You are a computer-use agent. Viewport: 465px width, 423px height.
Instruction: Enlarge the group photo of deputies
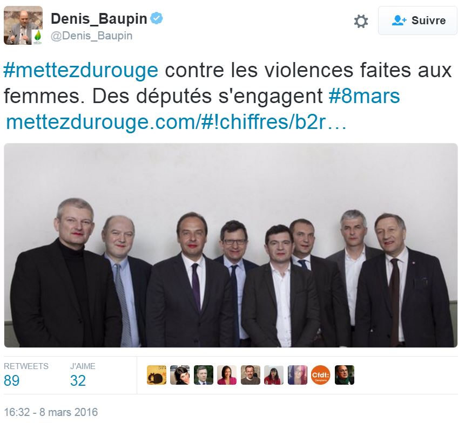pos(231,245)
